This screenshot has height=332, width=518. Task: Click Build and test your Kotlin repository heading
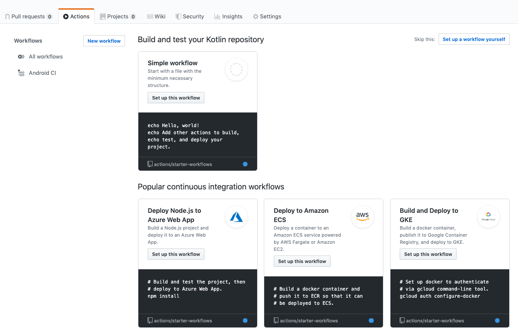[201, 40]
